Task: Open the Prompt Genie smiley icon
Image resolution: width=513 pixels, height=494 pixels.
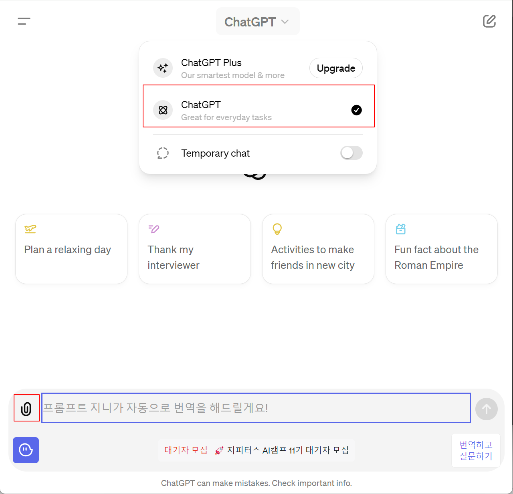Action: pos(26,450)
